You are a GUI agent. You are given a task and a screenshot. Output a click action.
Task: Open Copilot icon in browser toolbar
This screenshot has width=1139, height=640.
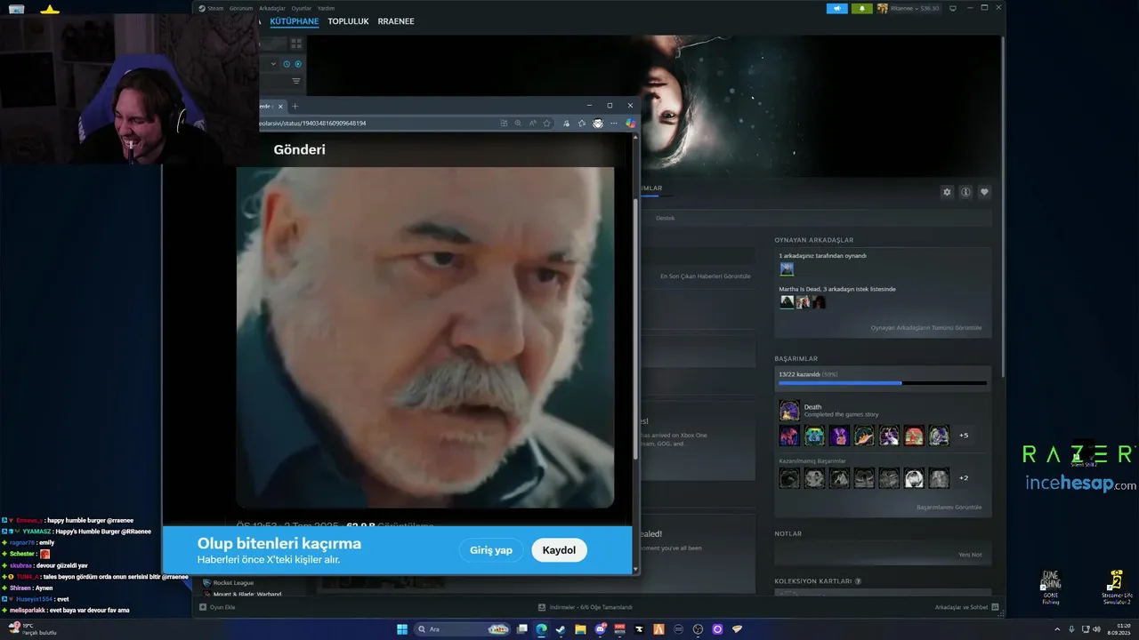630,124
